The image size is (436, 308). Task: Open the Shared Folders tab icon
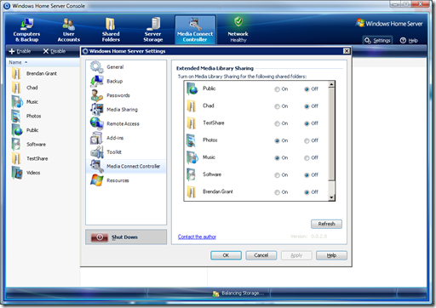pos(111,24)
